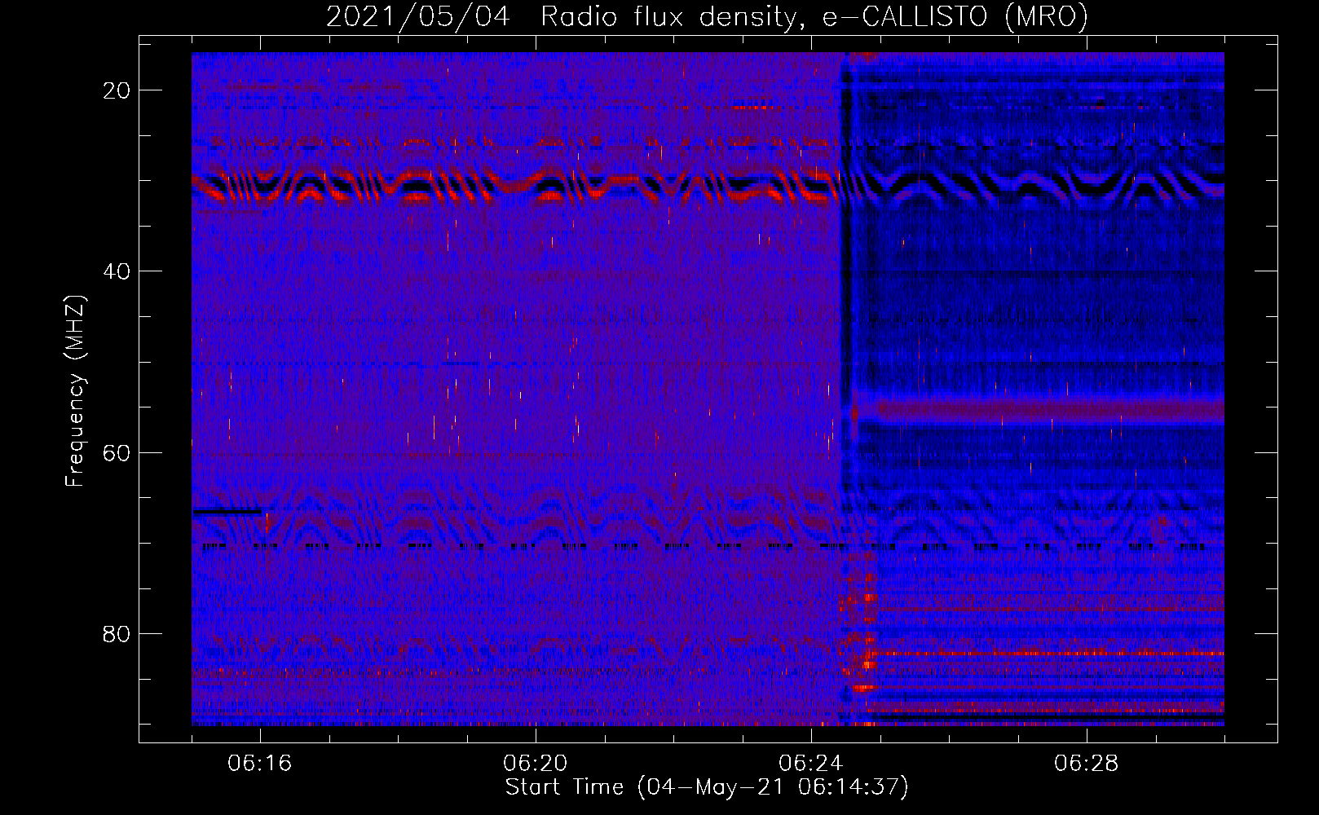Select the 'Frequency (MHZ)' axis label

pyautogui.click(x=74, y=391)
